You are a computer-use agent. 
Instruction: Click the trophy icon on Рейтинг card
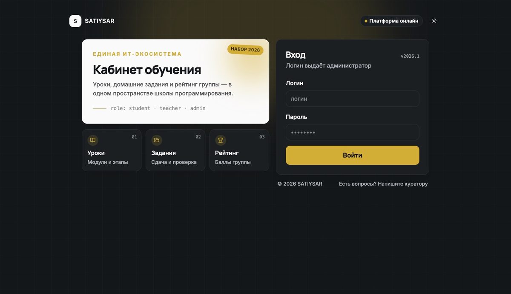point(221,140)
